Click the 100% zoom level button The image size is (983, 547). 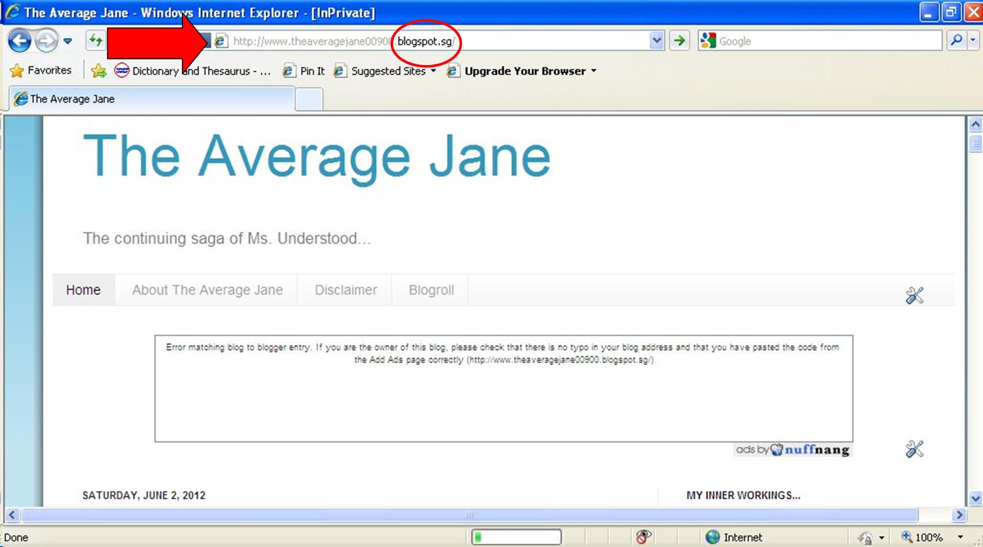coord(922,537)
